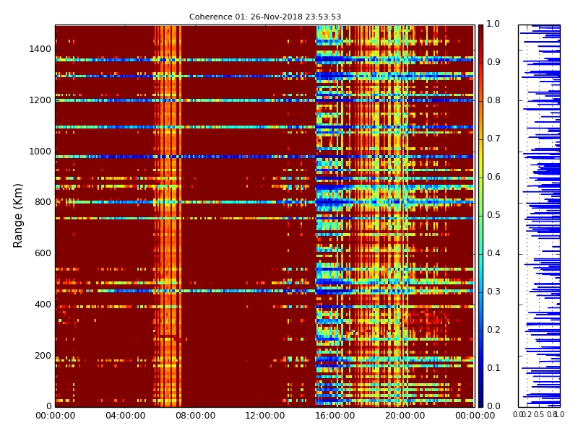Click inside the main coherence heatmap
This screenshot has width=578, height=433.
coord(264,216)
